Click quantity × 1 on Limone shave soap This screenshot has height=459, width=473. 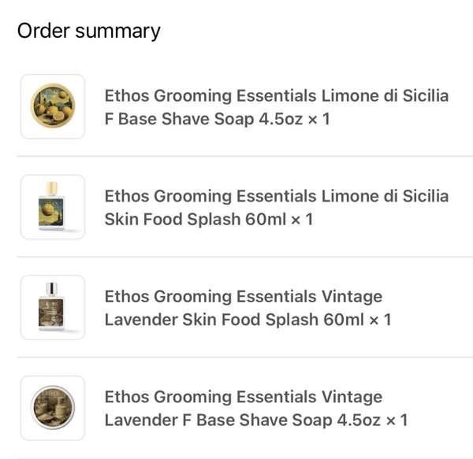coord(319,119)
